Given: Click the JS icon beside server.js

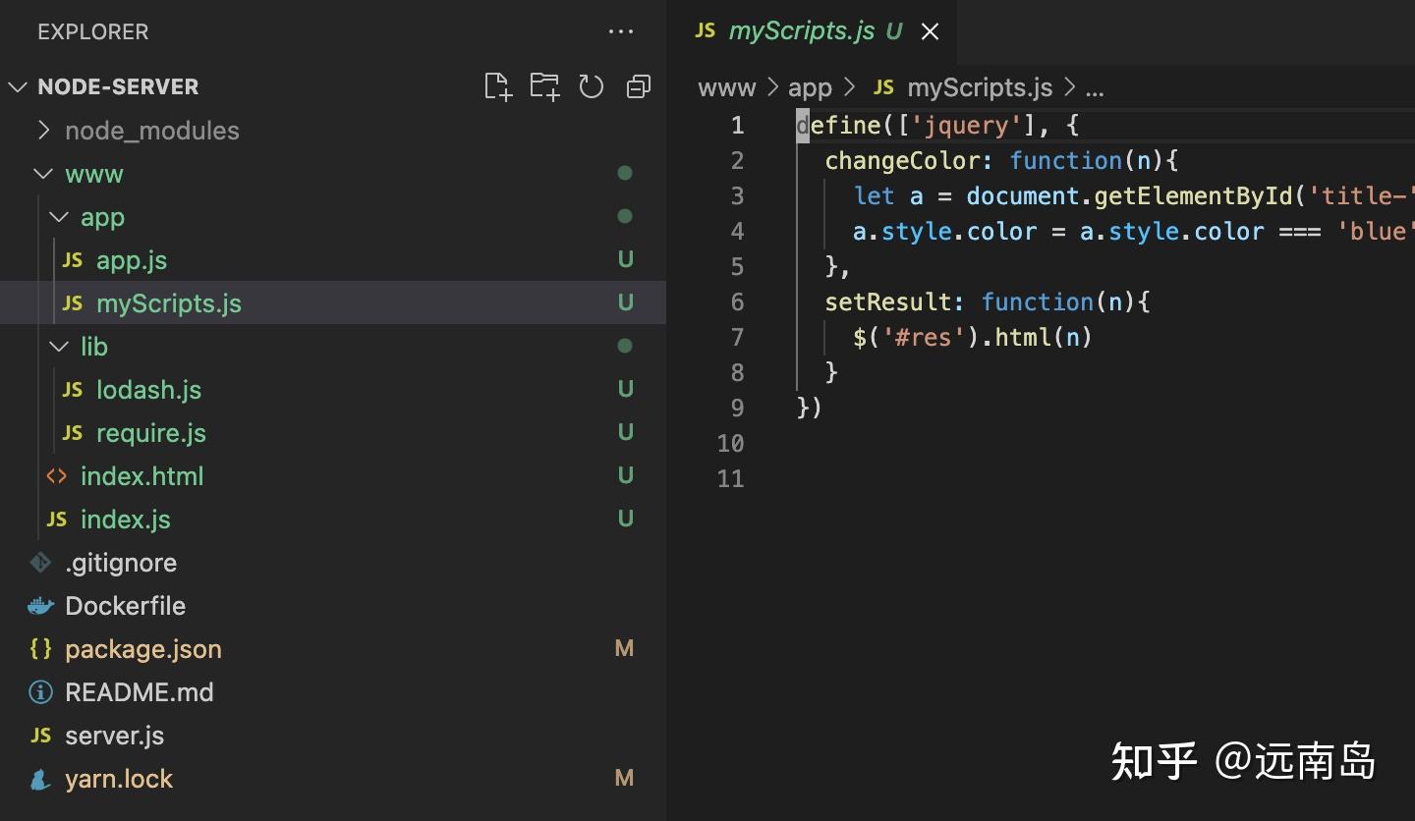Looking at the screenshot, I should coord(41,736).
